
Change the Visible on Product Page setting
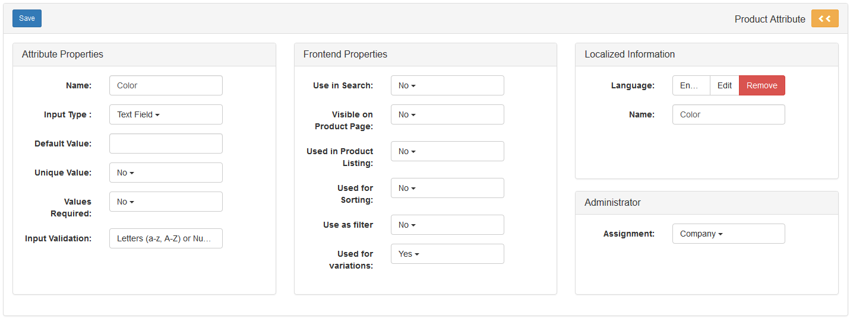point(447,114)
